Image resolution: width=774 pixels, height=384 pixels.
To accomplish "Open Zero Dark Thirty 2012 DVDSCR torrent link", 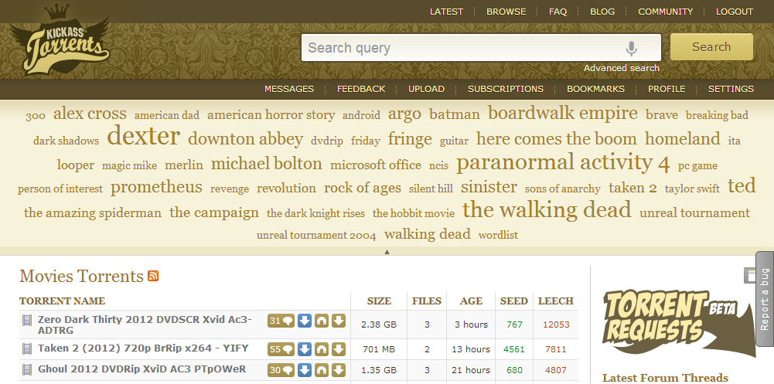I will click(145, 325).
